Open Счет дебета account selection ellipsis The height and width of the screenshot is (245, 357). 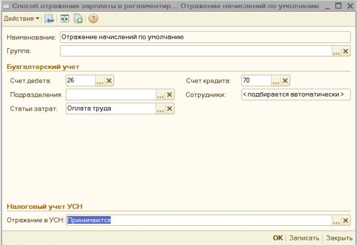click(x=100, y=80)
